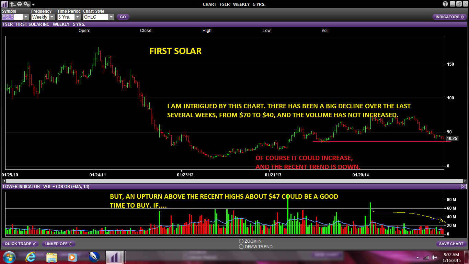Click the 01/24/11 date label on axis
This screenshot has width=469, height=264.
pos(98,175)
